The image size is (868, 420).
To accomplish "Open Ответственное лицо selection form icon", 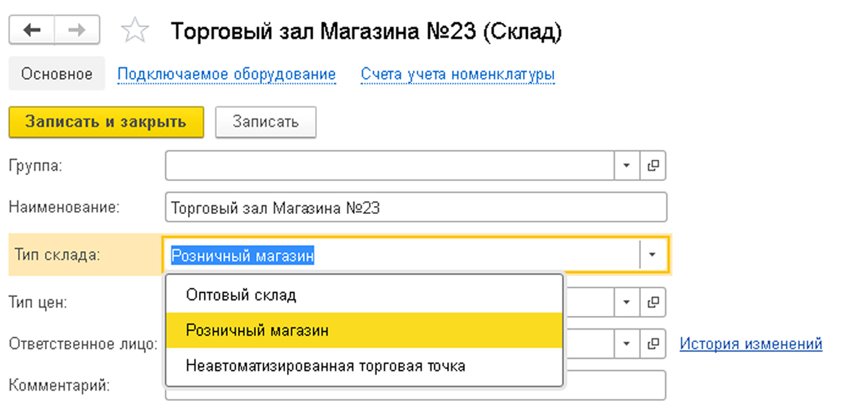I will pos(653,343).
